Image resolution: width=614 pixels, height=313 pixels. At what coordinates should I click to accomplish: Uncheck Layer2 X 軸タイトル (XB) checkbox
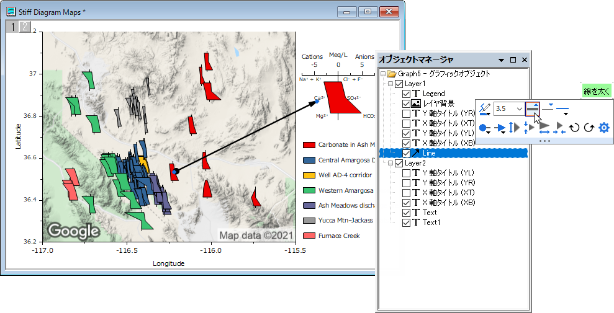tap(407, 203)
